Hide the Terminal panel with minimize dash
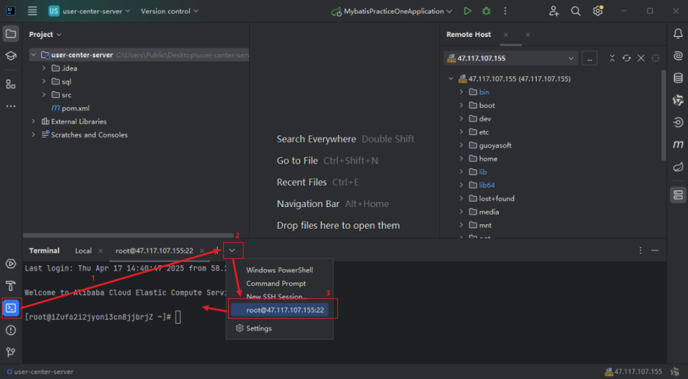688x379 pixels. tap(655, 250)
